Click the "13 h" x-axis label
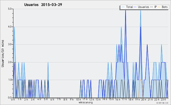This screenshot has height=105, width=171. coord(98,100)
